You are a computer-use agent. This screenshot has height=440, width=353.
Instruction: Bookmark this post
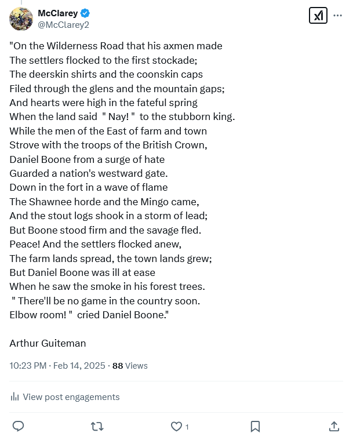[255, 427]
